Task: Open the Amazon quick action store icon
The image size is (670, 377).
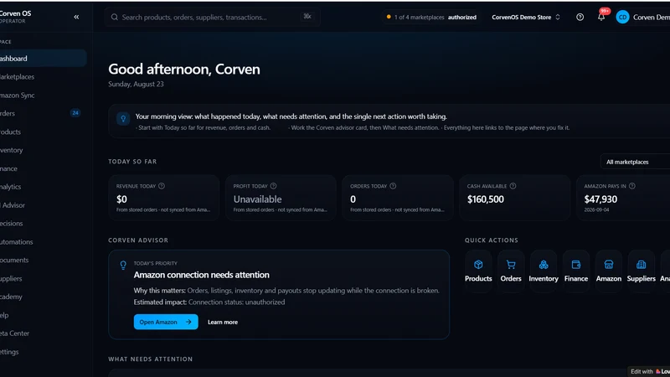Action: tap(609, 265)
